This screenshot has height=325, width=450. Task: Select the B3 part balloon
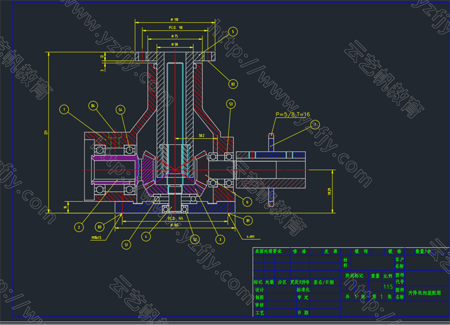(x=100, y=227)
